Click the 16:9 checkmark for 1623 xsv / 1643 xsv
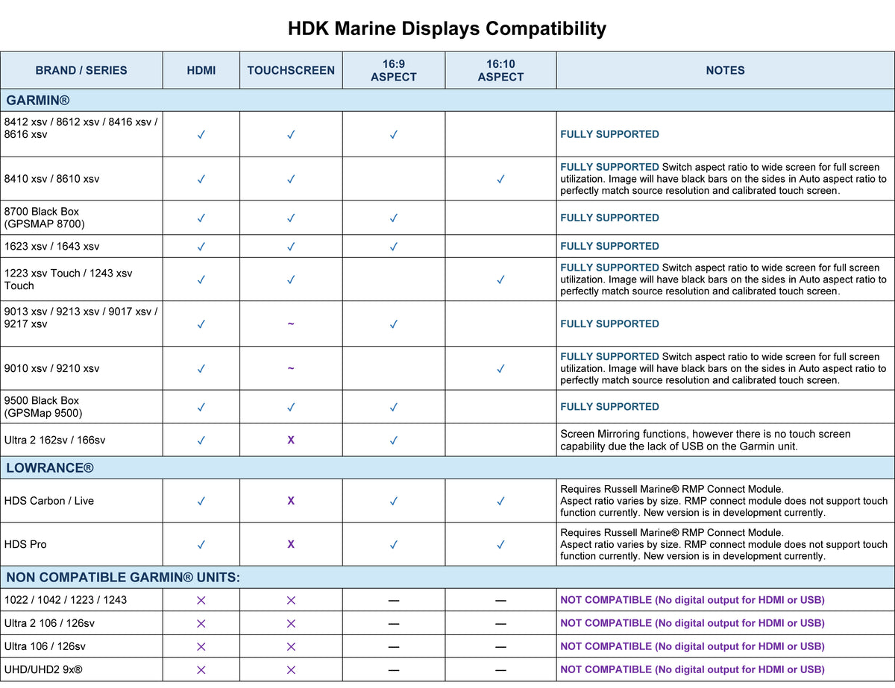This screenshot has width=895, height=688. coord(393,246)
